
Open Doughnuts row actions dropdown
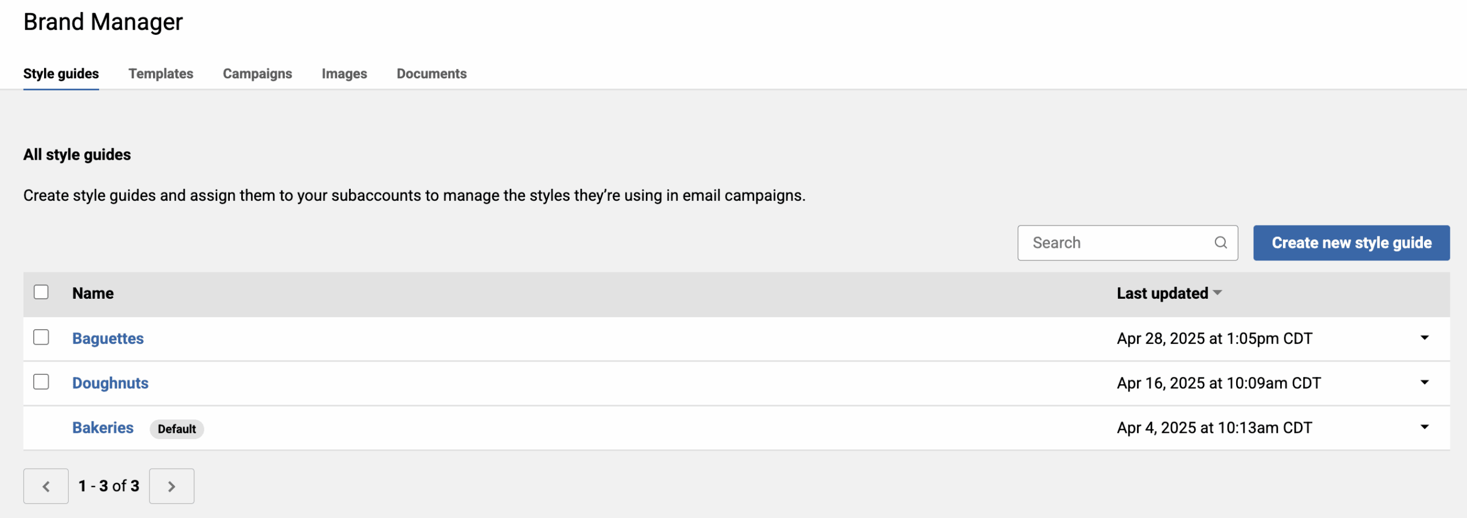(1425, 382)
